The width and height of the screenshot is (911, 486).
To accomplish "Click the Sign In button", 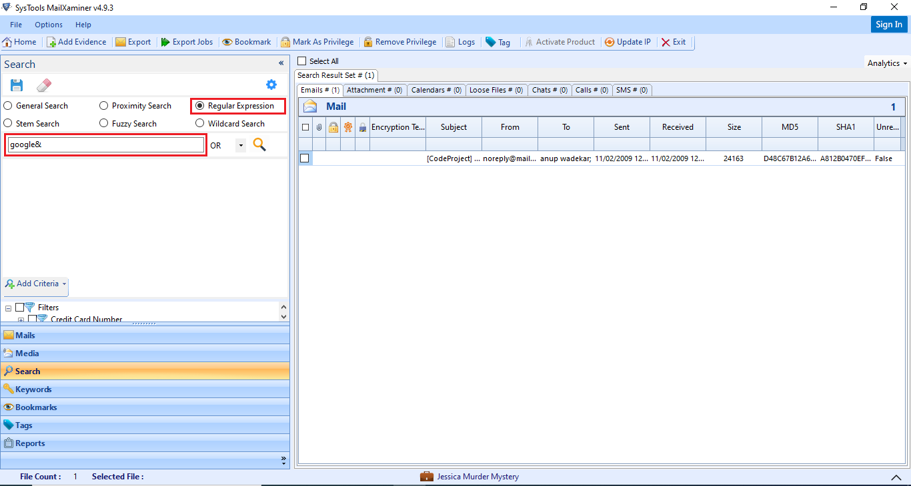I will point(888,23).
